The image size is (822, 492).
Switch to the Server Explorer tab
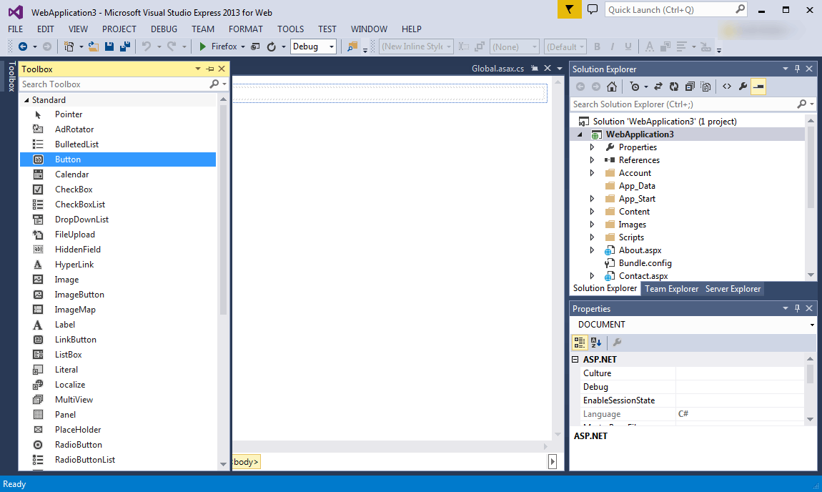click(x=733, y=289)
